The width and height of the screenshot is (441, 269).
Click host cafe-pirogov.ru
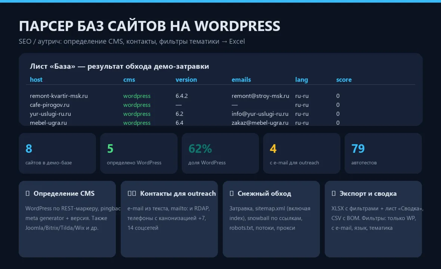49,105
